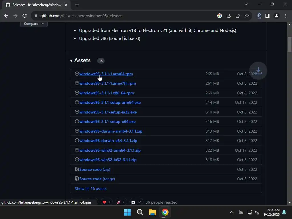Click the scrollbar down arrow
This screenshot has width=292, height=219.
289,203
